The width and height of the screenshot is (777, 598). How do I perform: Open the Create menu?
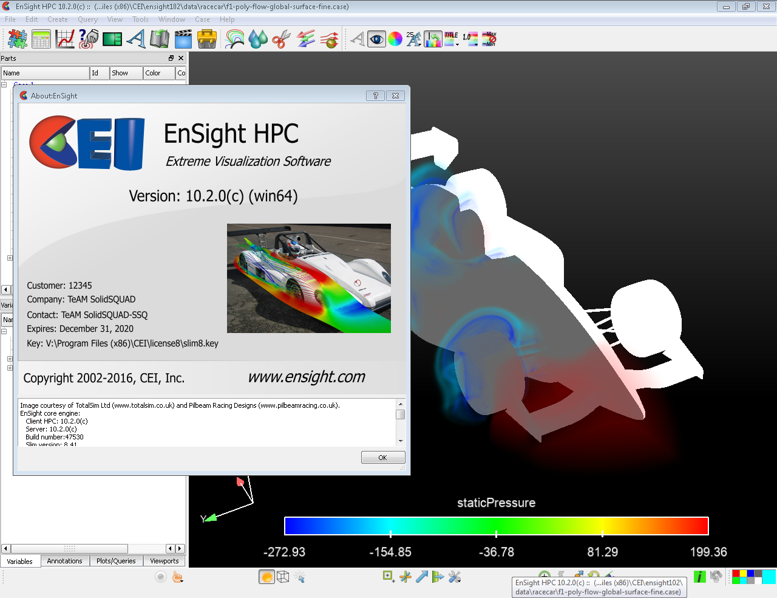(58, 19)
